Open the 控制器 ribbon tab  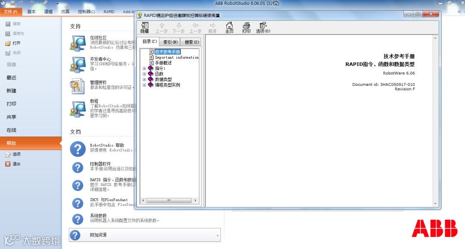coord(86,12)
